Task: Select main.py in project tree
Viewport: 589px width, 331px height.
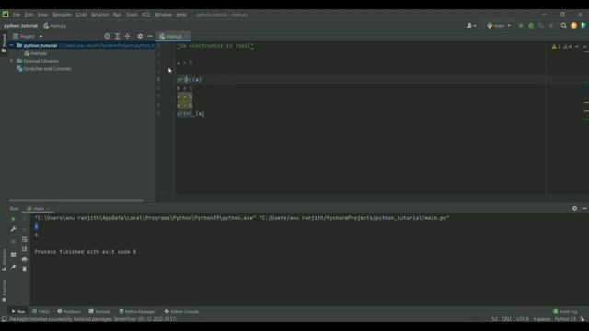Action: click(35, 53)
